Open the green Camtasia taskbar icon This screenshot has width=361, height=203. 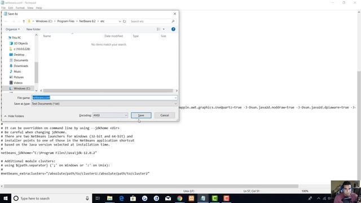pyautogui.click(x=214, y=198)
